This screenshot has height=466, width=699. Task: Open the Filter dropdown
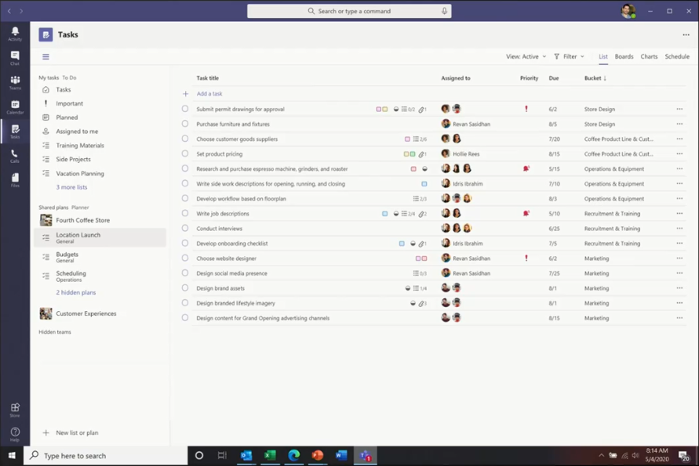click(569, 56)
